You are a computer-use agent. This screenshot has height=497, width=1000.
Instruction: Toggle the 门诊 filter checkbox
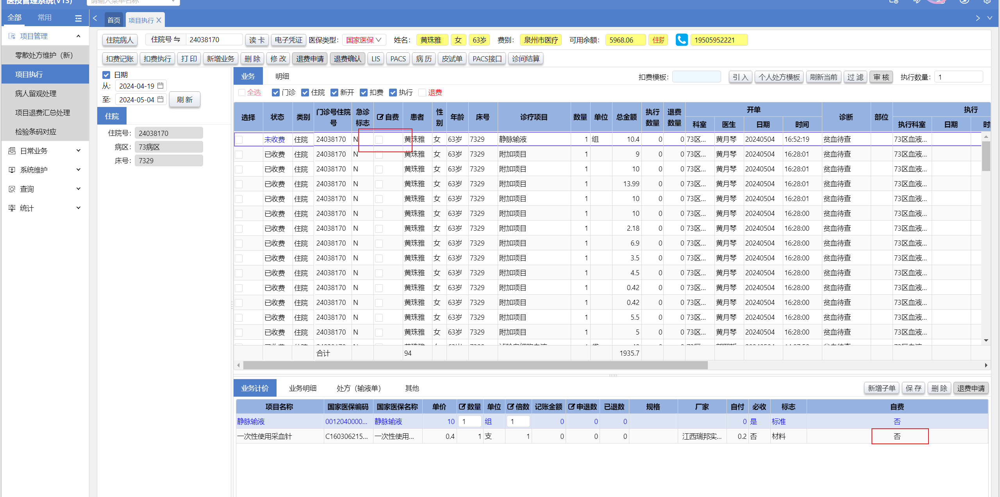tap(276, 93)
